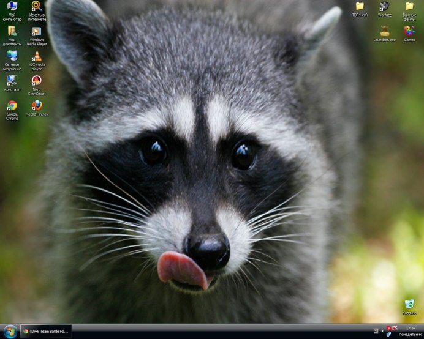Open Mozilla Firefox desktop shortcut

point(37,108)
